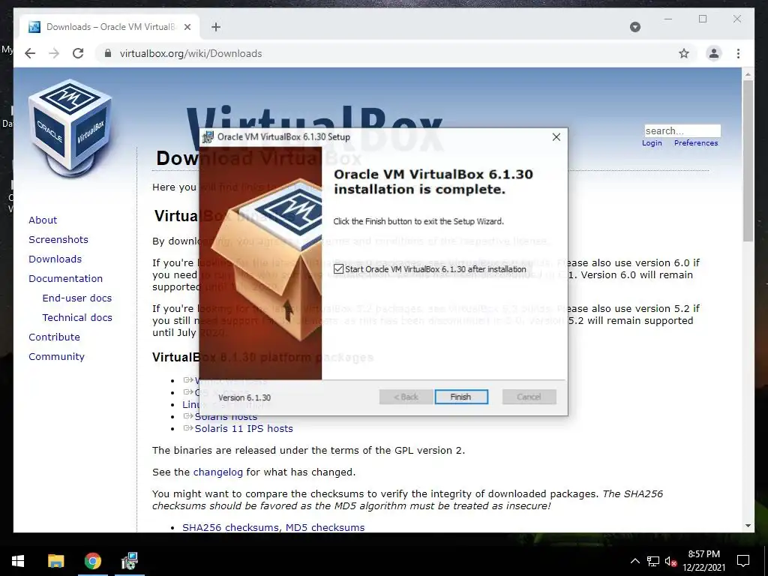Click the network tray icon
This screenshot has width=768, height=576.
[653, 561]
